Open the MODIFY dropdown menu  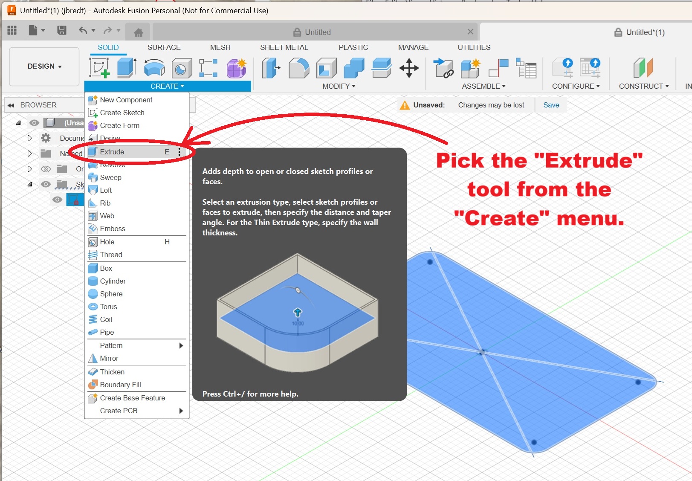[339, 86]
